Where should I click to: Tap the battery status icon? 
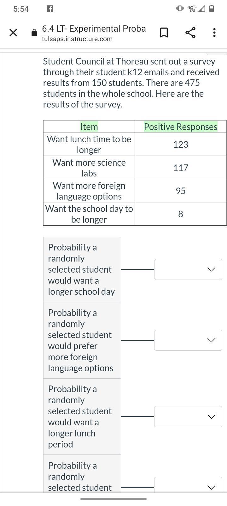[x=212, y=9]
